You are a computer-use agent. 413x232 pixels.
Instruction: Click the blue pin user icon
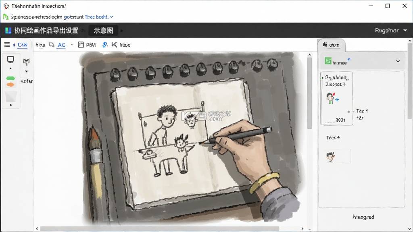pos(105,45)
